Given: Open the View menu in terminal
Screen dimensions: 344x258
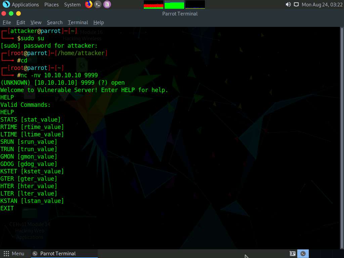Looking at the screenshot, I should [x=36, y=23].
